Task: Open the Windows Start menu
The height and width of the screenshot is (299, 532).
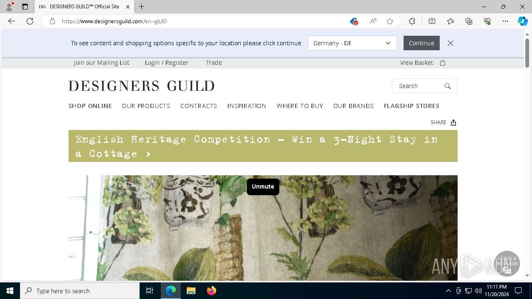Action: click(x=10, y=291)
